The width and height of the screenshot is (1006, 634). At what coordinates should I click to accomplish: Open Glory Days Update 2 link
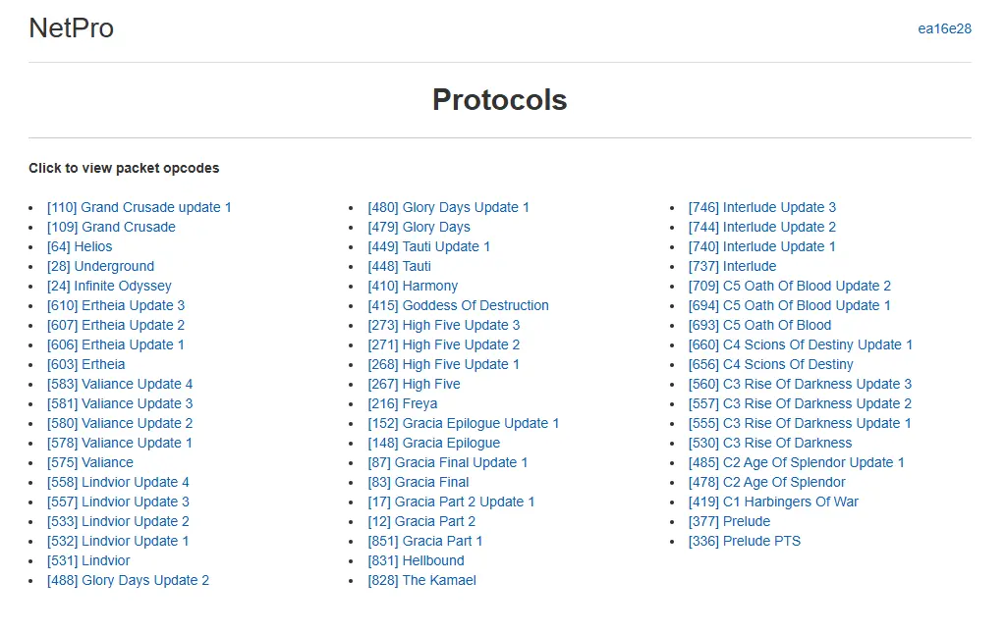[128, 580]
